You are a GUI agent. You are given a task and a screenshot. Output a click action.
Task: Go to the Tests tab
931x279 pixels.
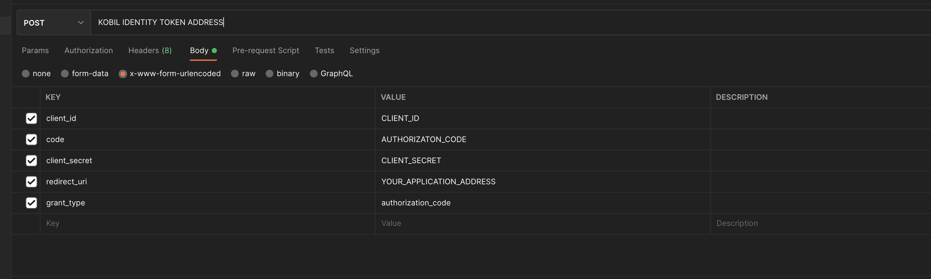pyautogui.click(x=324, y=51)
